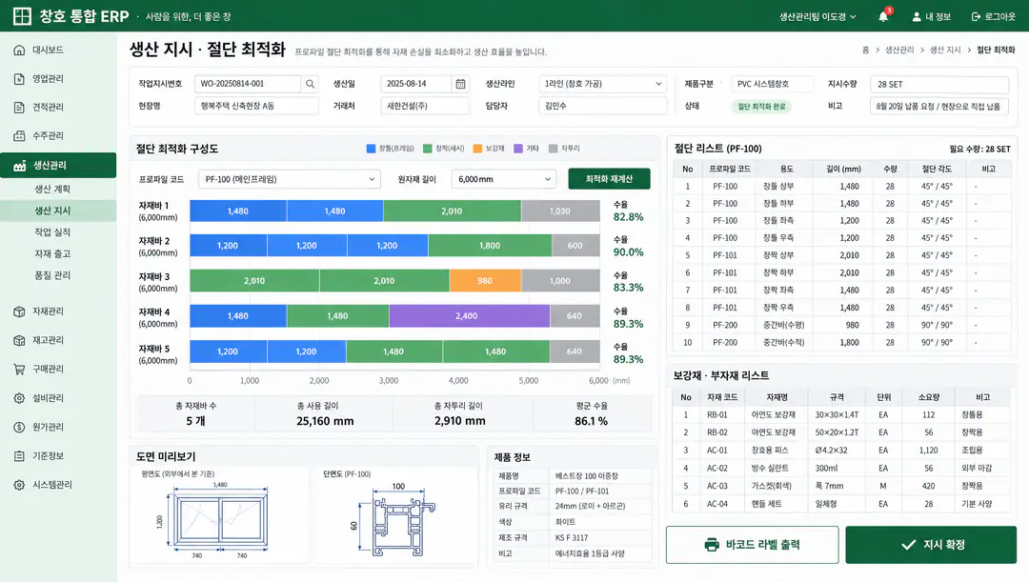Click the 최적화 재계산 button
The width and height of the screenshot is (1029, 582).
point(609,178)
